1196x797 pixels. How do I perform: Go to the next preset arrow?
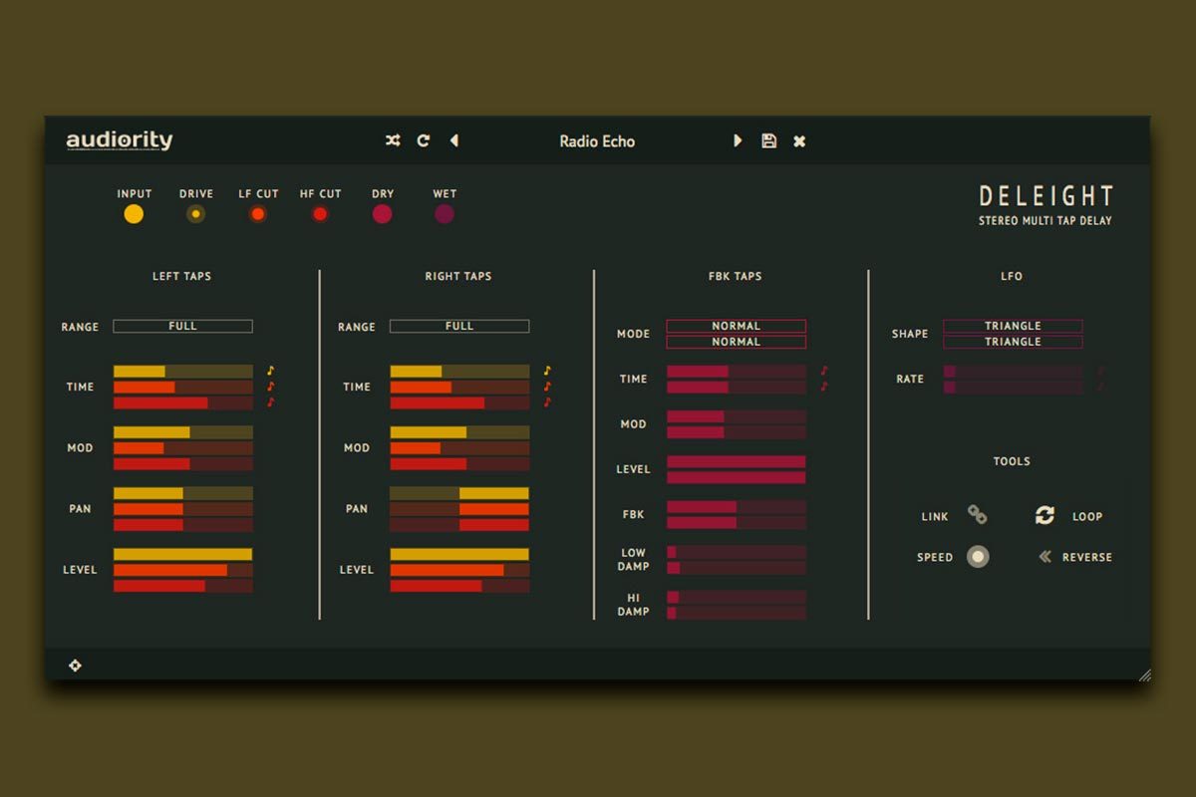738,140
